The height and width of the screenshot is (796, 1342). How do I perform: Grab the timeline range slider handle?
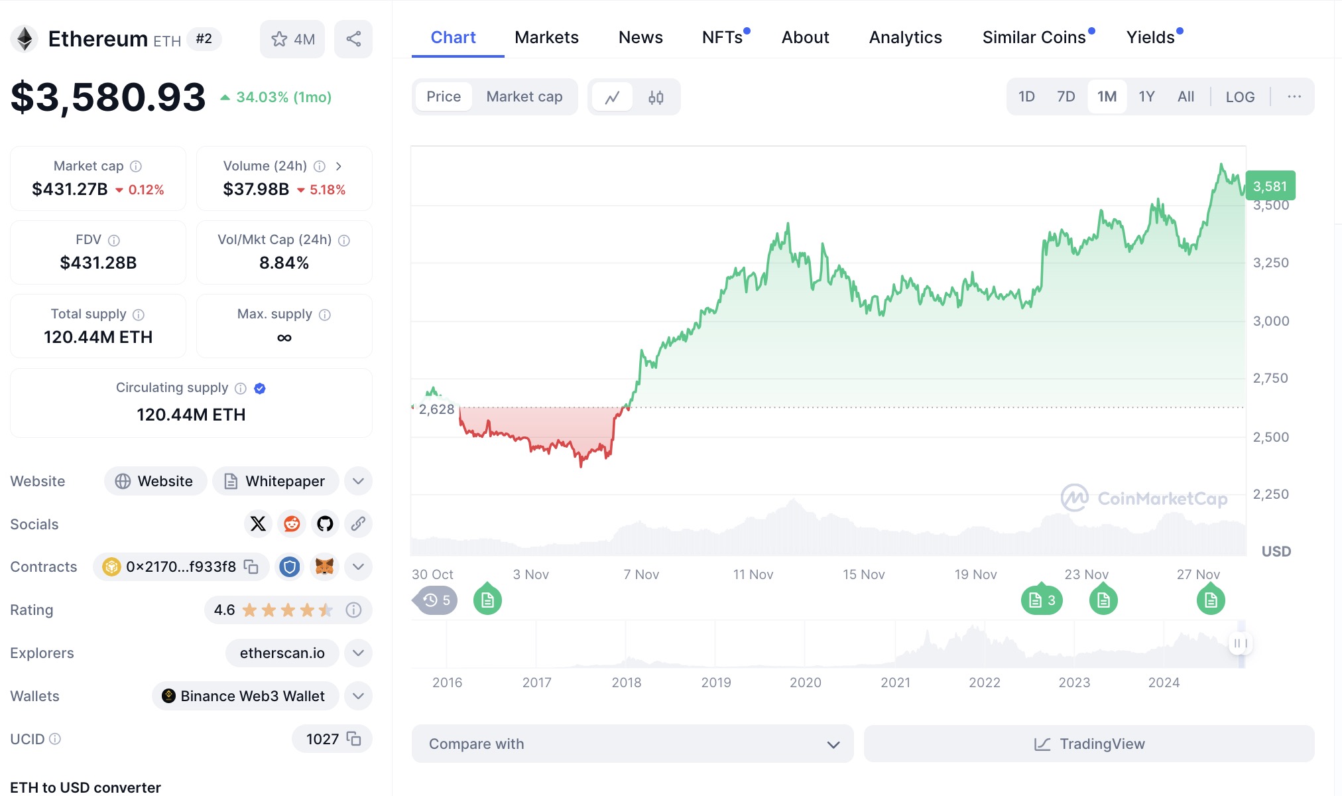pyautogui.click(x=1239, y=643)
